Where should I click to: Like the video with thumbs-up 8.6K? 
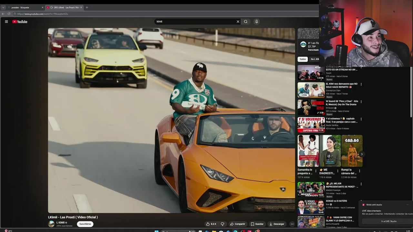tap(211, 224)
